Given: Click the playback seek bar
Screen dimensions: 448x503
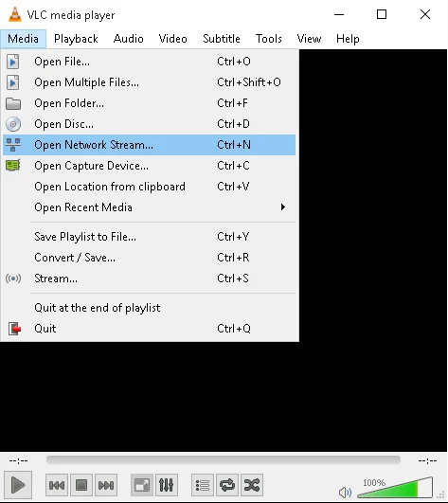Looking at the screenshot, I should tap(224, 460).
